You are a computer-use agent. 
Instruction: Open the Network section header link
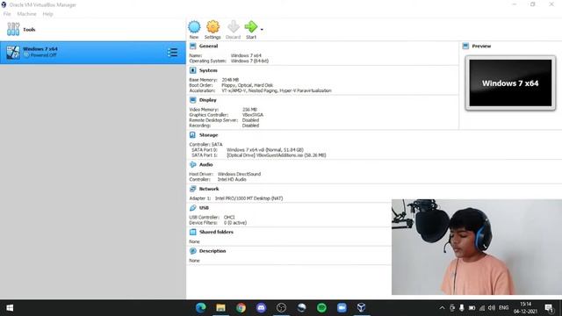(x=209, y=189)
